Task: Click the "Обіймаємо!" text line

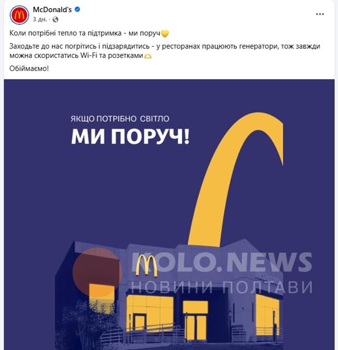Action: tap(29, 68)
